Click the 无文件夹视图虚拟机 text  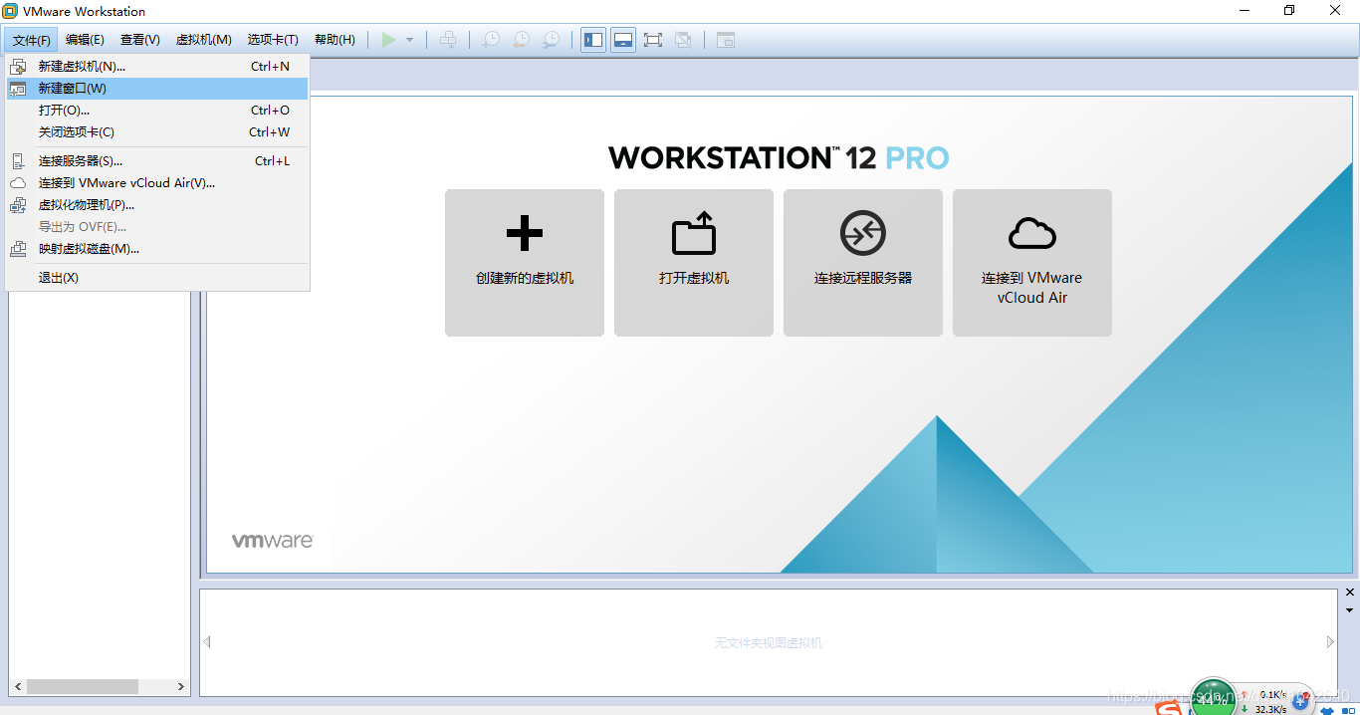pos(769,643)
